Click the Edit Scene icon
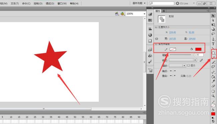Viewport: 217px width, 124px height. click(x=117, y=14)
